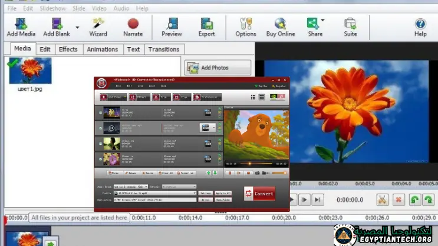Switch converter list to detailed rows view icon
438x246 pixels.
pyautogui.click(x=262, y=97)
